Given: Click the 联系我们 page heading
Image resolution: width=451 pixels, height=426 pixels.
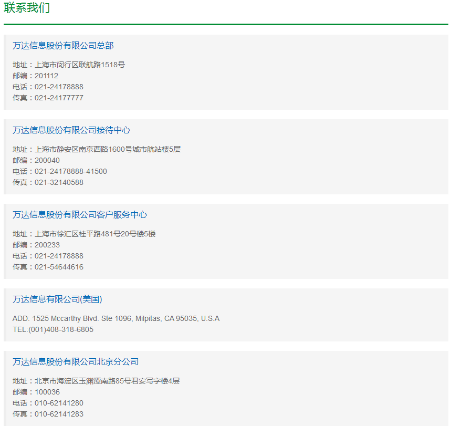Looking at the screenshot, I should click(x=27, y=8).
